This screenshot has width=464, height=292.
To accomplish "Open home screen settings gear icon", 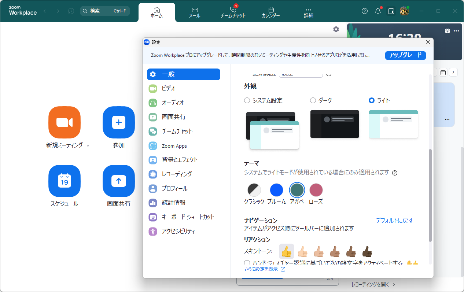I will coord(336,29).
